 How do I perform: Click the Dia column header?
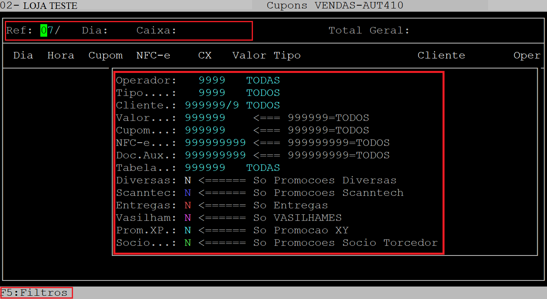coord(23,55)
